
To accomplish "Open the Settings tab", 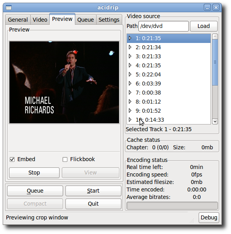I will [109, 20].
